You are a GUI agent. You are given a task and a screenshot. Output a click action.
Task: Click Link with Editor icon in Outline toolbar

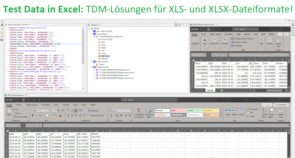tap(176, 25)
